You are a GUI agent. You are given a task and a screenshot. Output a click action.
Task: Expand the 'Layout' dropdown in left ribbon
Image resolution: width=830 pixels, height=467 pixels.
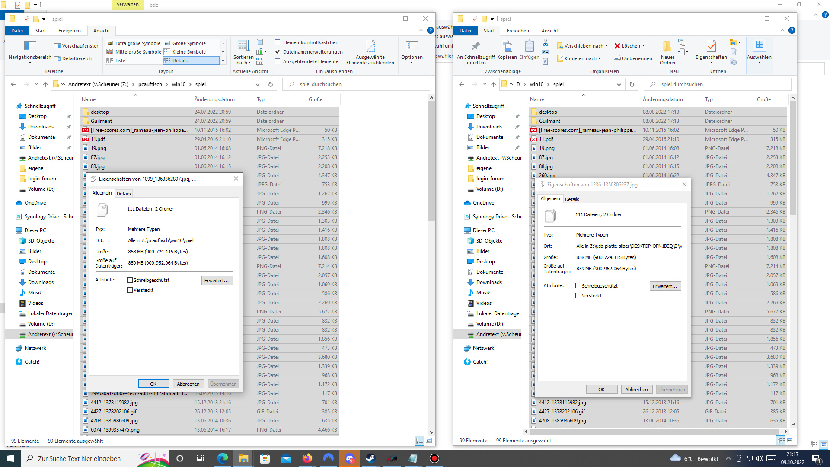224,61
